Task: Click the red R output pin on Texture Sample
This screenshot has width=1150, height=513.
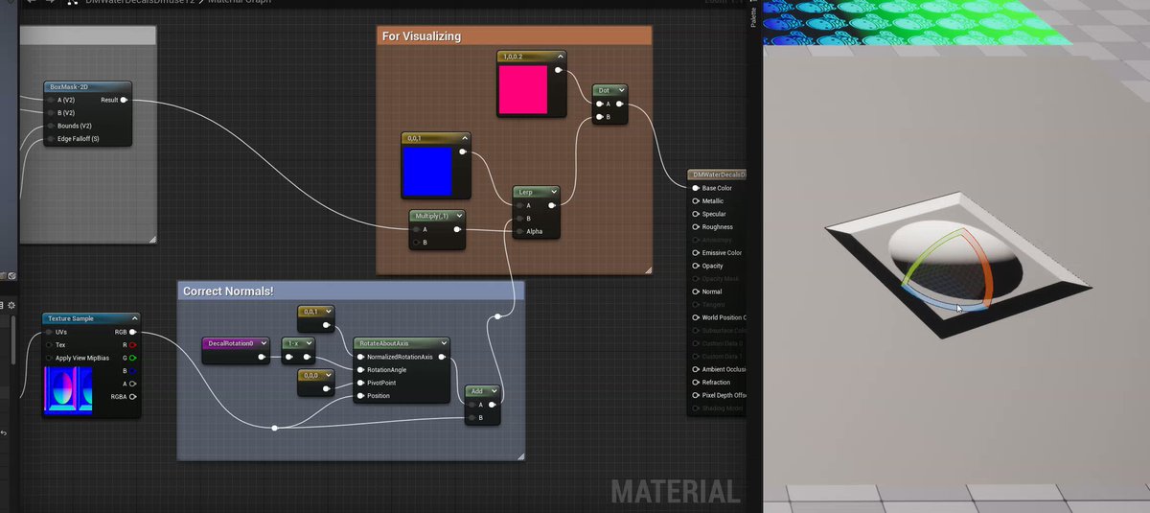Action: (x=133, y=344)
